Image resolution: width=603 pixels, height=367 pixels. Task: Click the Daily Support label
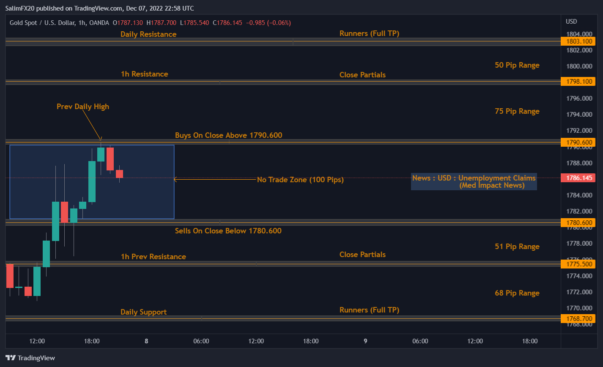click(x=143, y=312)
